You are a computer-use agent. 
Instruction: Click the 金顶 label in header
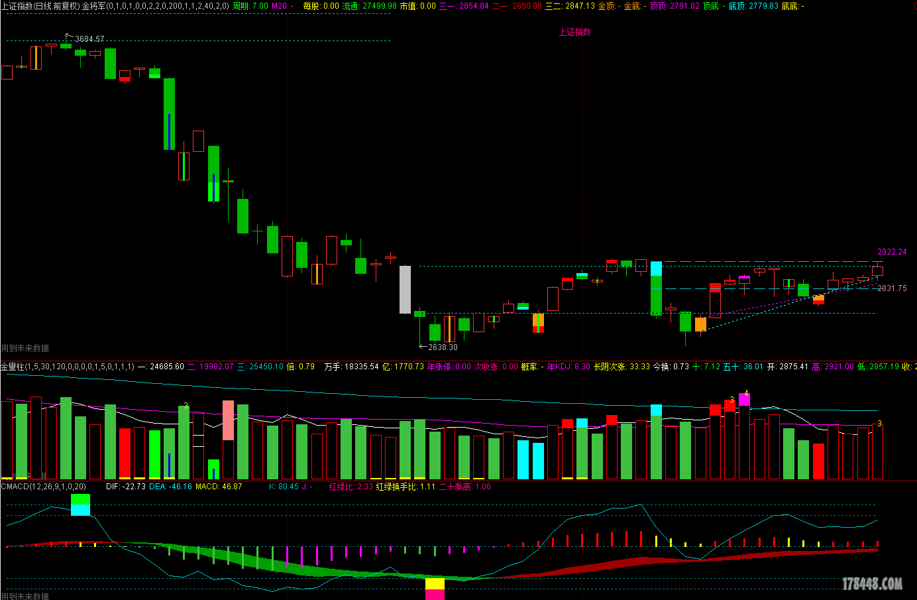click(x=609, y=6)
